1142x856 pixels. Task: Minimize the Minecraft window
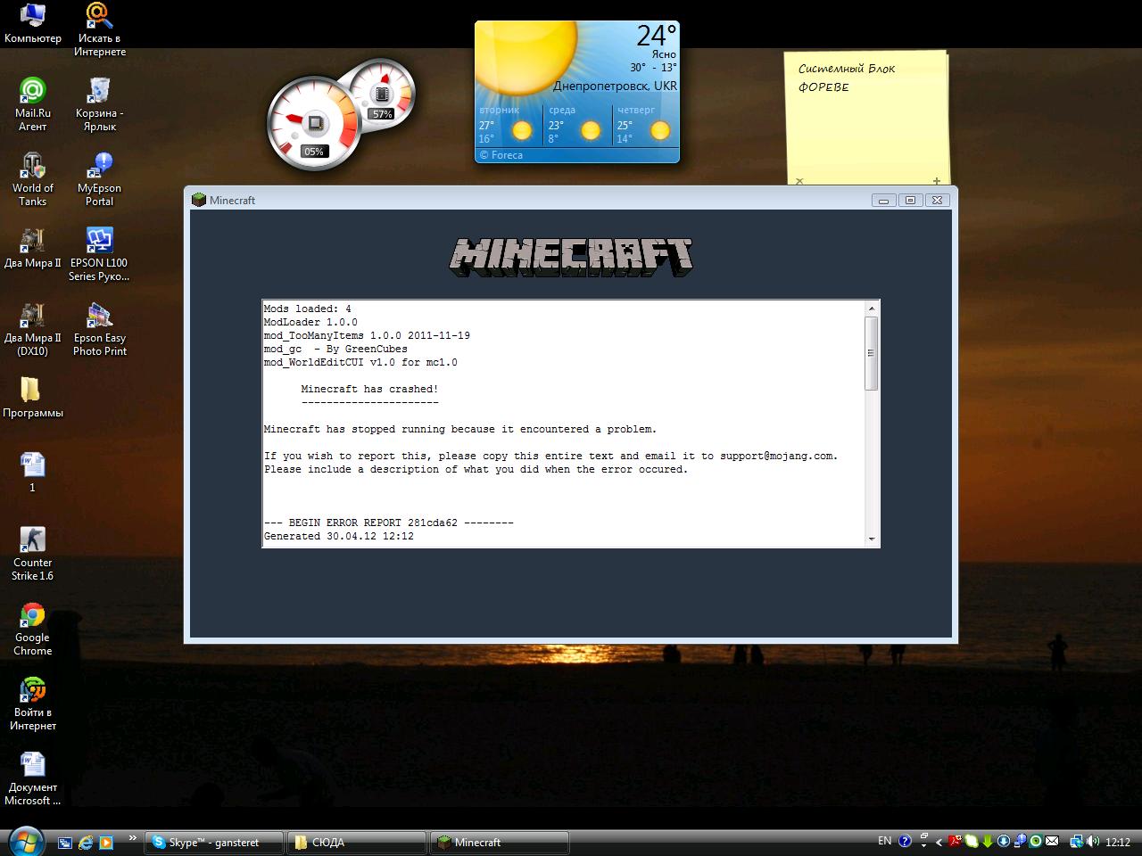pos(883,200)
